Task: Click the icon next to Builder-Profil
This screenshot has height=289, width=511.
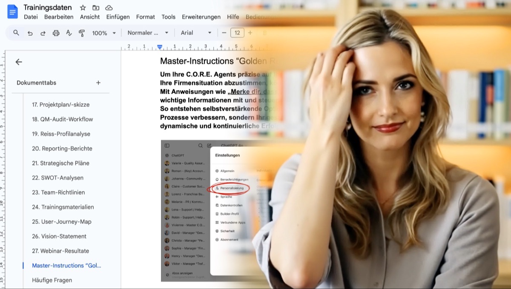Action: (x=217, y=214)
